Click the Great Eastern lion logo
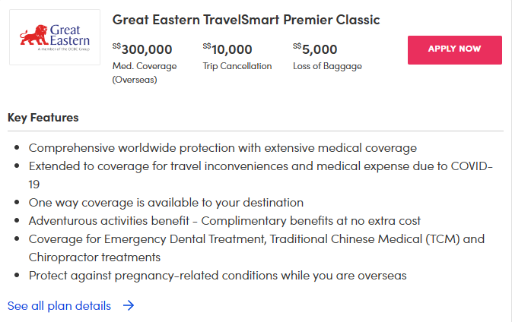The height and width of the screenshot is (322, 512). point(55,37)
